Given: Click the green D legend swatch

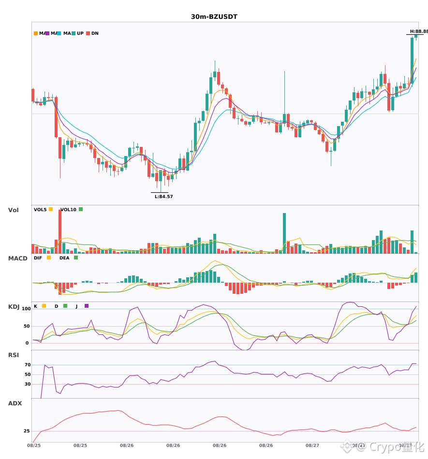Looking at the screenshot, I should pos(65,306).
